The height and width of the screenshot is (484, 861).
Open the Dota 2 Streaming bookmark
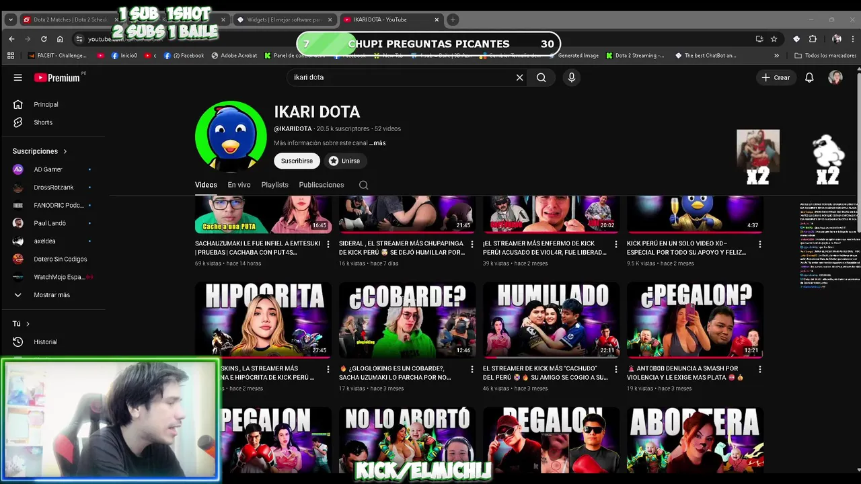tap(635, 56)
